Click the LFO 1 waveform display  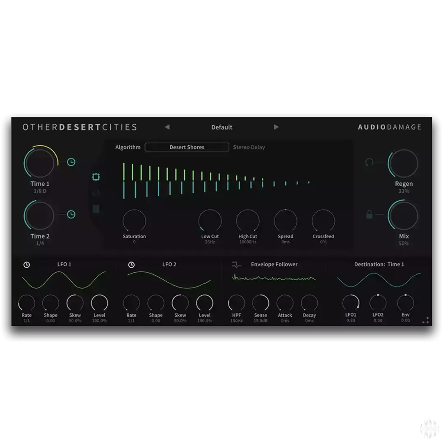(x=64, y=280)
